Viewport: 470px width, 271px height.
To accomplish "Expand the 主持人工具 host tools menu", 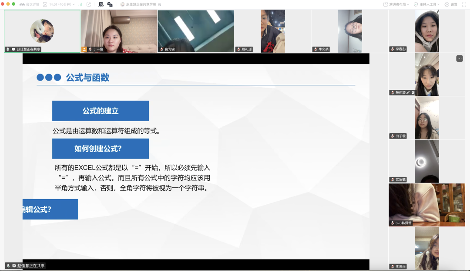I will (426, 4).
